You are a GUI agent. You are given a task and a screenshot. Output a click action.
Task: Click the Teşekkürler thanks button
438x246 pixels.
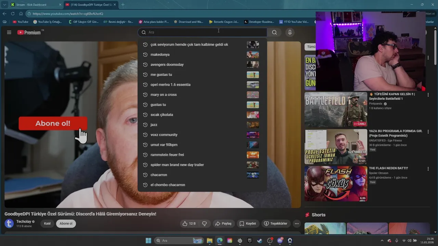pos(276,223)
